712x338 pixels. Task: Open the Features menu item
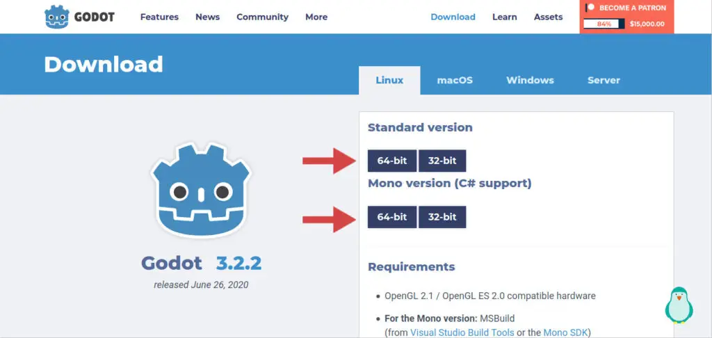coord(159,17)
